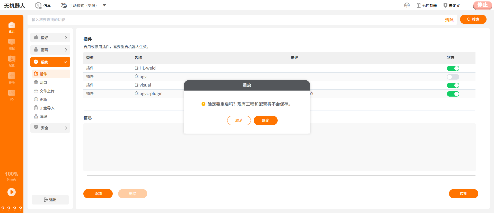The image size is (494, 213).
Task: Turn off the agvc-plugin toggle
Action: click(453, 94)
